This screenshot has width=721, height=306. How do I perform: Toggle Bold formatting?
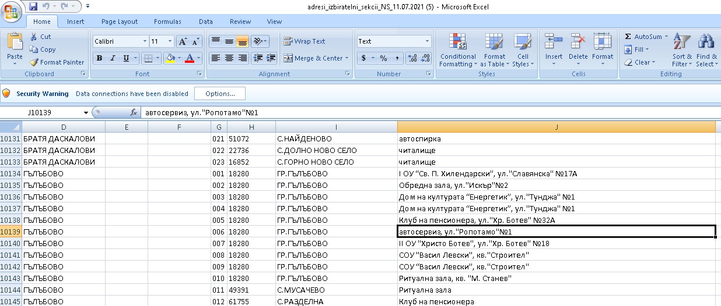click(x=100, y=58)
